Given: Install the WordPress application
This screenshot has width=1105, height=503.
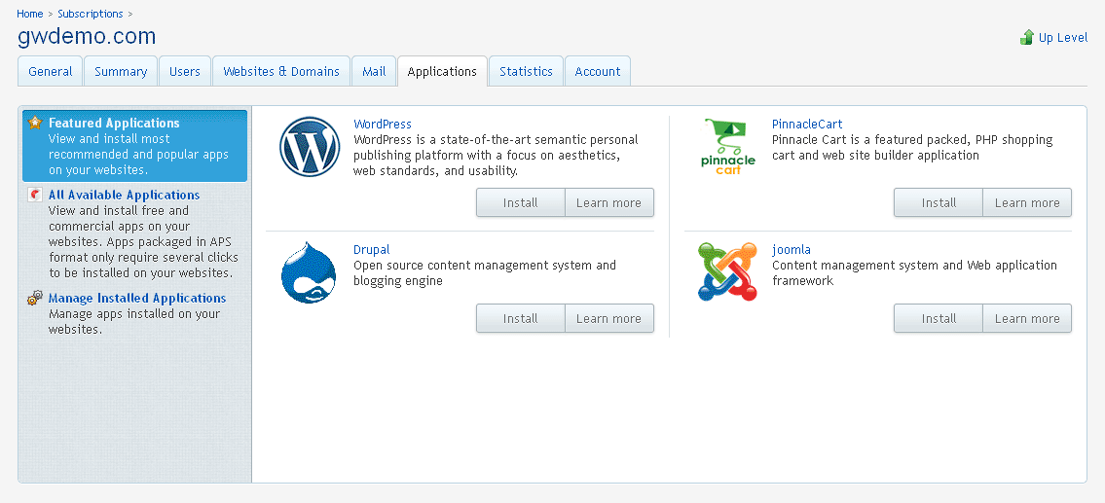Looking at the screenshot, I should (x=520, y=203).
